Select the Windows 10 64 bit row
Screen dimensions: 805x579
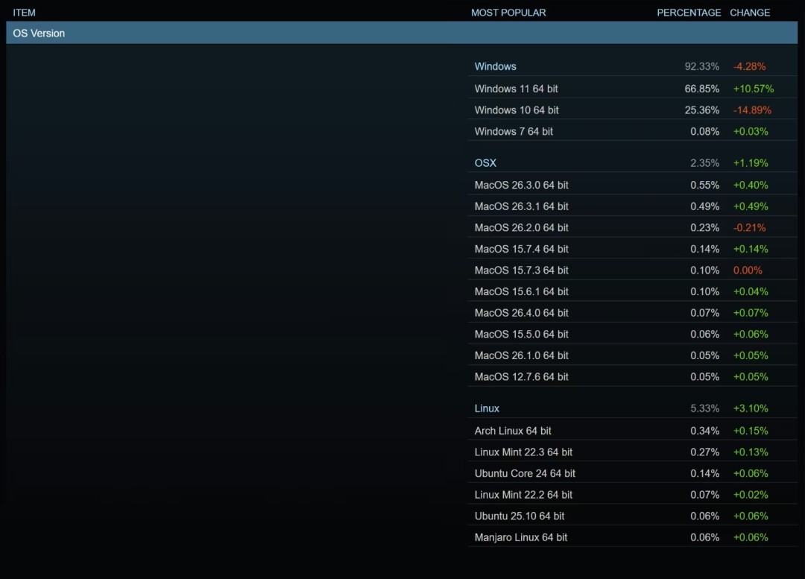tap(517, 110)
